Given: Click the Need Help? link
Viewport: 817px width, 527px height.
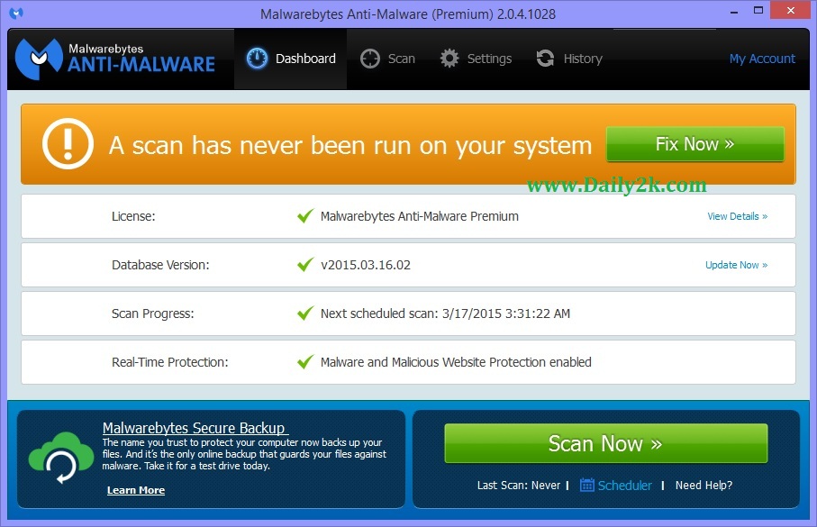Looking at the screenshot, I should pyautogui.click(x=704, y=486).
